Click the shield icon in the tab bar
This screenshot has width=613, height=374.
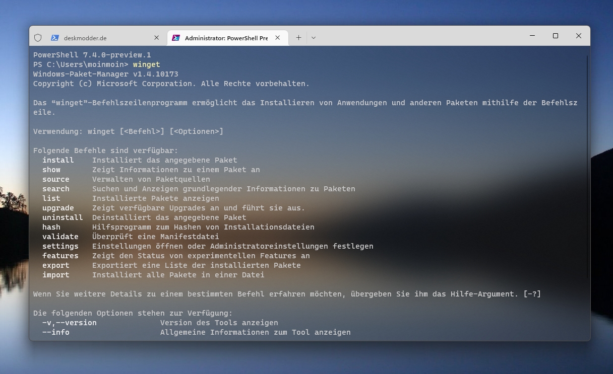click(x=38, y=38)
